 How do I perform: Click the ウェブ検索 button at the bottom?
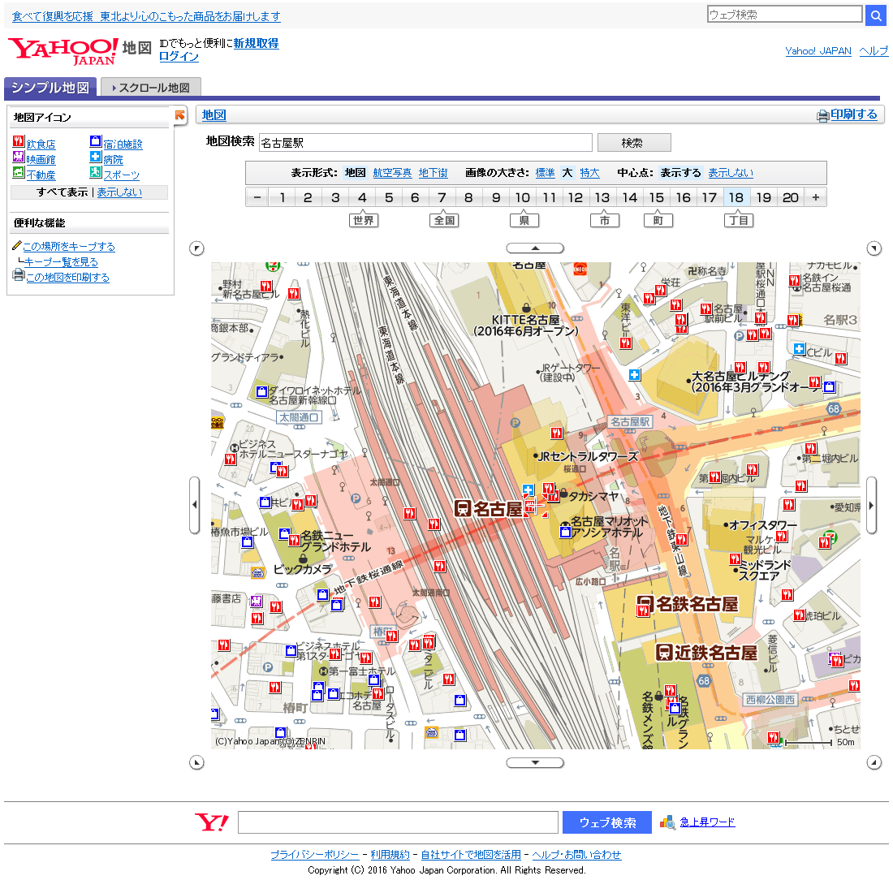607,822
